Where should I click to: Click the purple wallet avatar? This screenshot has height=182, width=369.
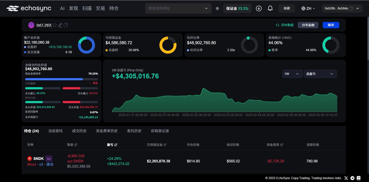31,25
